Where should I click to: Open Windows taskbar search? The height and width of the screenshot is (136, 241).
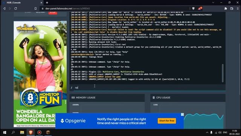(13, 133)
